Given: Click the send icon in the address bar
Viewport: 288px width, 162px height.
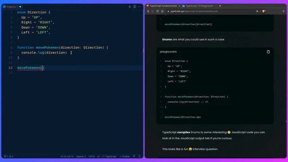Looking at the screenshot, I should (x=257, y=11).
